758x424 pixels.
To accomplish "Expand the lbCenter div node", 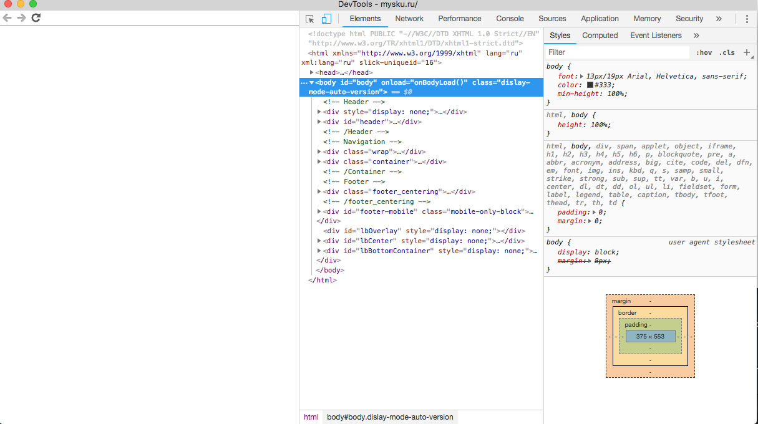I will click(x=319, y=241).
